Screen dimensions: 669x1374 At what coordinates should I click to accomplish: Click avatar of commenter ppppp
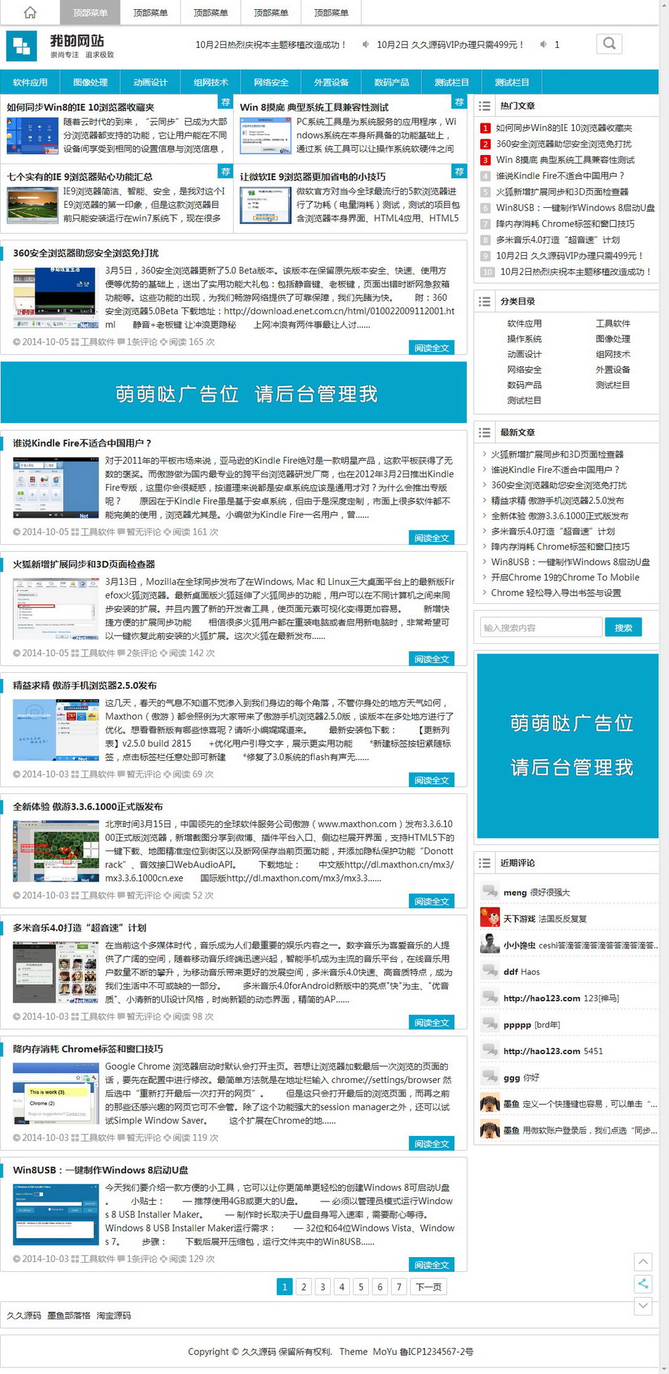click(489, 1023)
